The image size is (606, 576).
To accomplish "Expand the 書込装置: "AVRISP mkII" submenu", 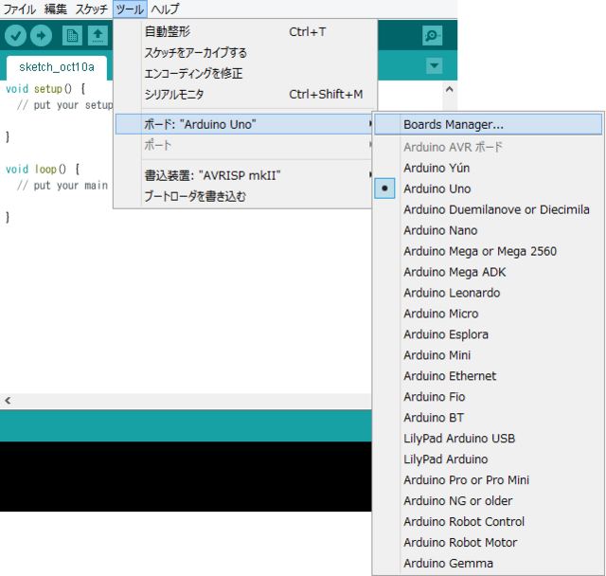I will 244,175.
